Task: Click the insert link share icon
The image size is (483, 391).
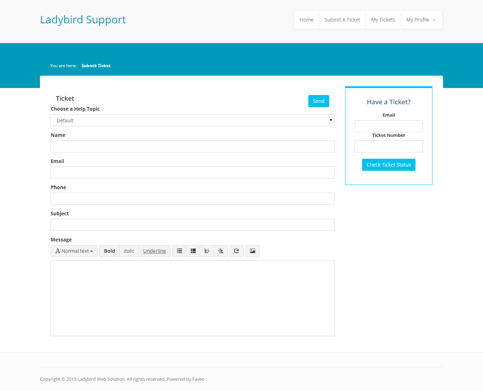Action: (x=237, y=251)
